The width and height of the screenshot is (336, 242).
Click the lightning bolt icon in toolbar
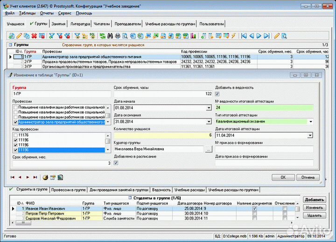coord(233,36)
